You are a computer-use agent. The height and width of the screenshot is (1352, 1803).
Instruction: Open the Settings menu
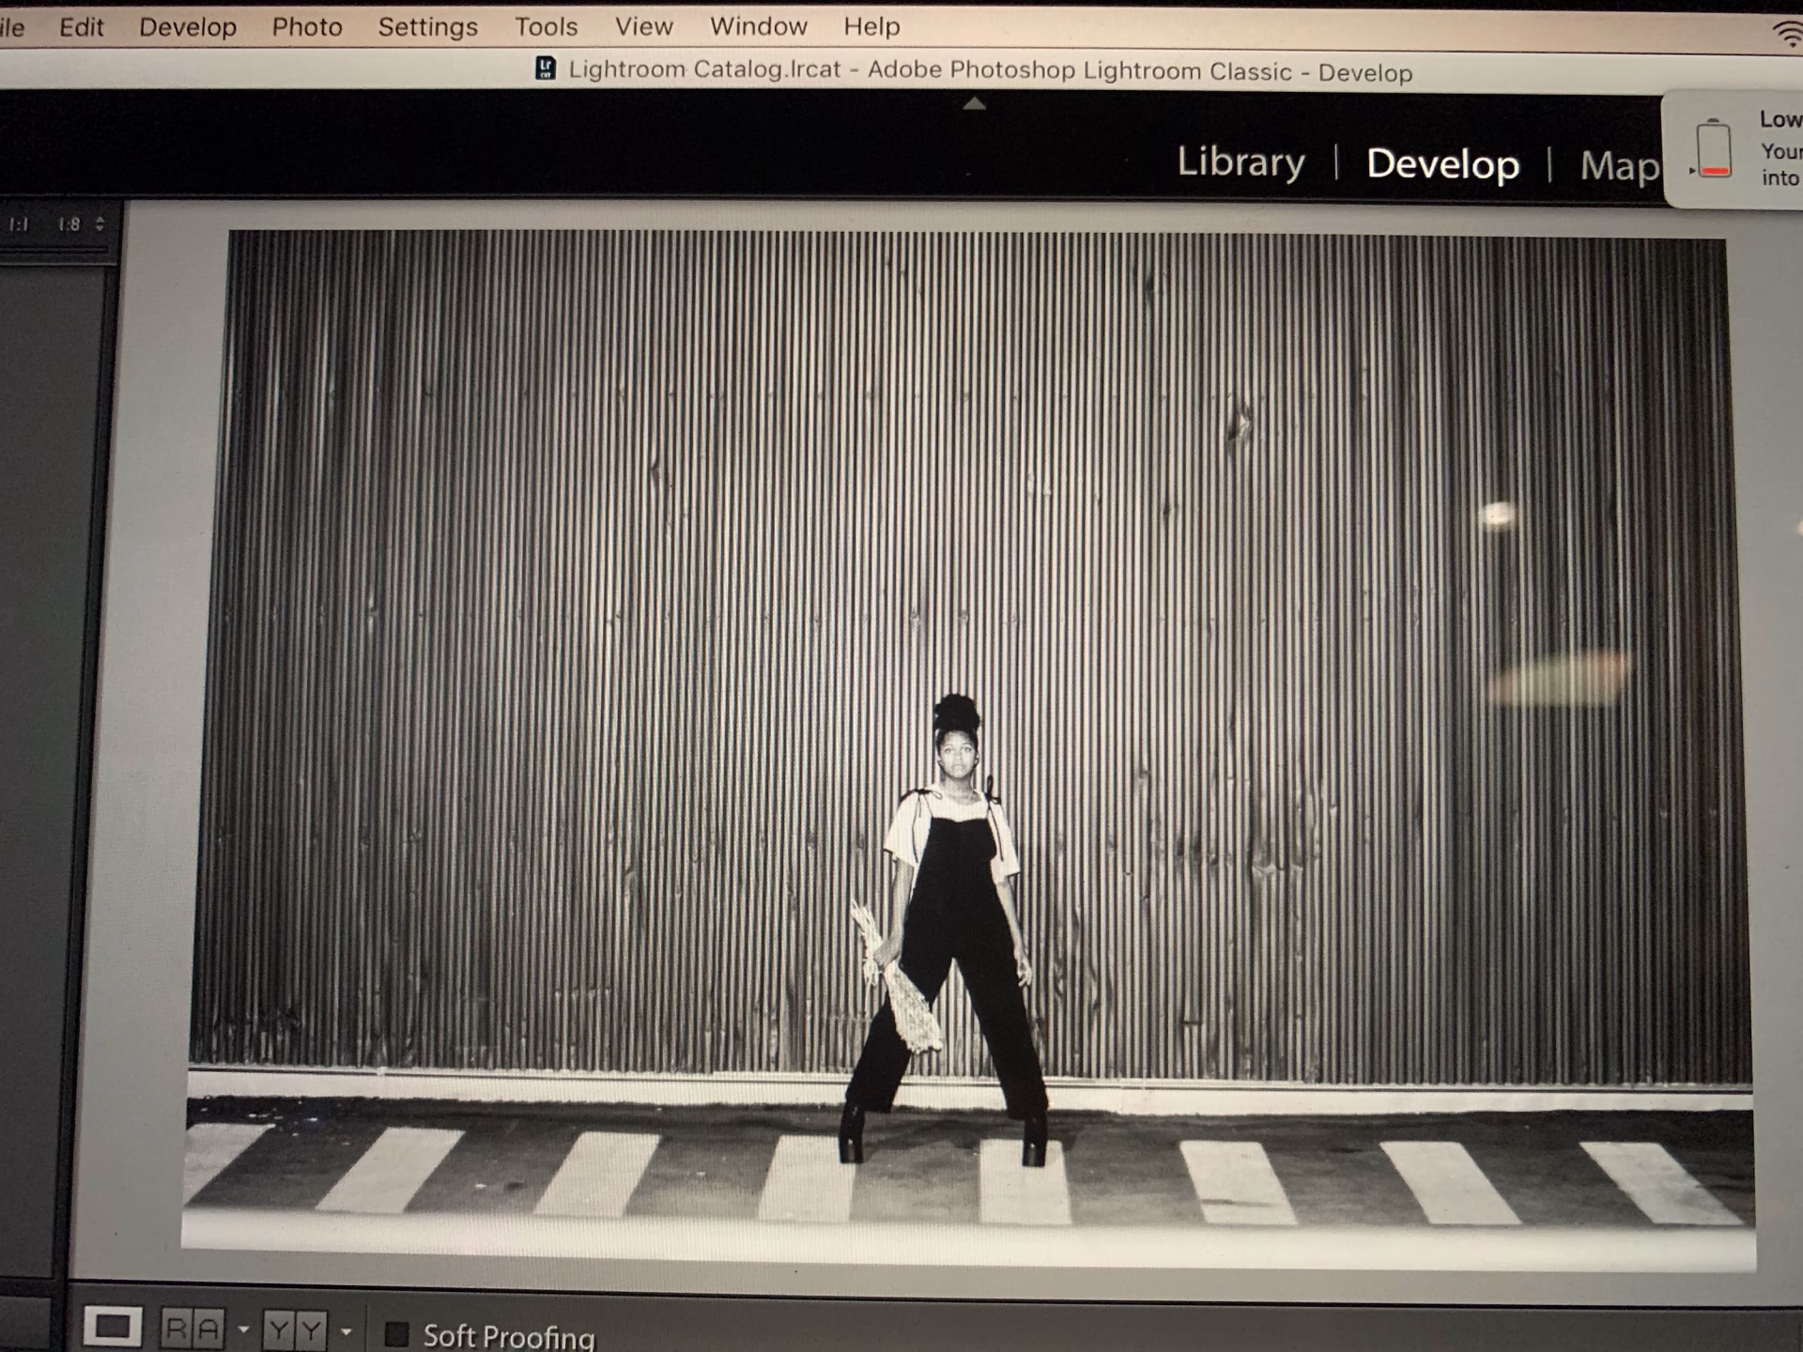[427, 26]
